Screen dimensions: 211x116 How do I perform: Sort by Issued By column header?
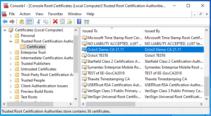pos(173,31)
